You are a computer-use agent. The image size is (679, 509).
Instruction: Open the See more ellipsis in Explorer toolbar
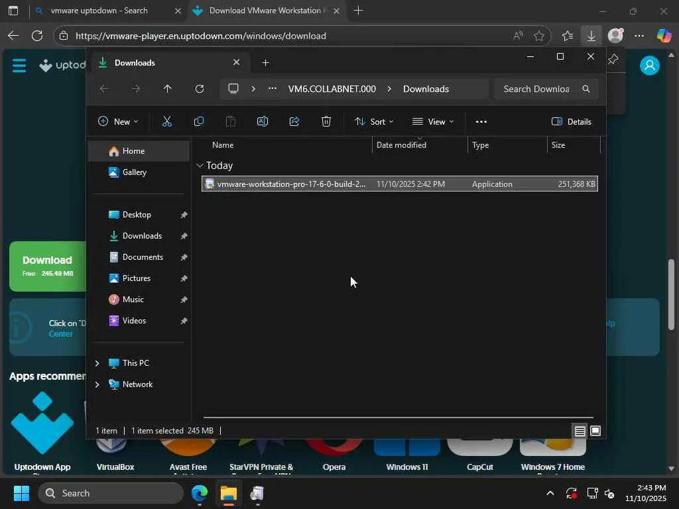[481, 122]
